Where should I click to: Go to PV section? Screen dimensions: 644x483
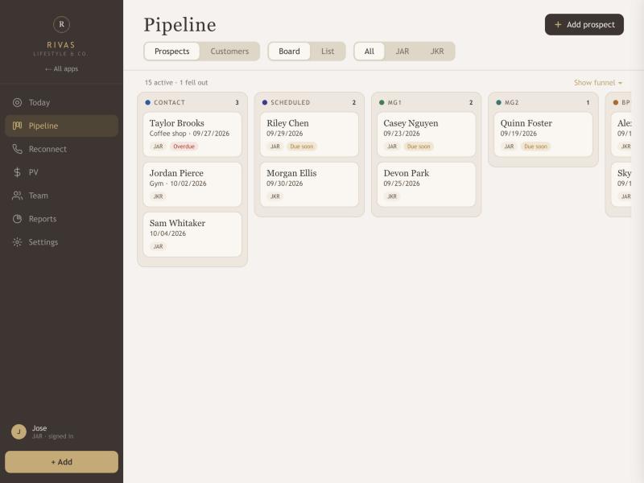pyautogui.click(x=62, y=172)
